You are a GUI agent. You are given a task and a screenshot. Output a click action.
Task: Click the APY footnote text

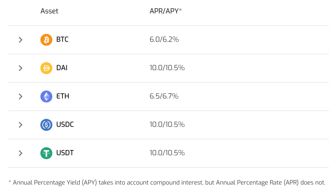click(x=167, y=183)
